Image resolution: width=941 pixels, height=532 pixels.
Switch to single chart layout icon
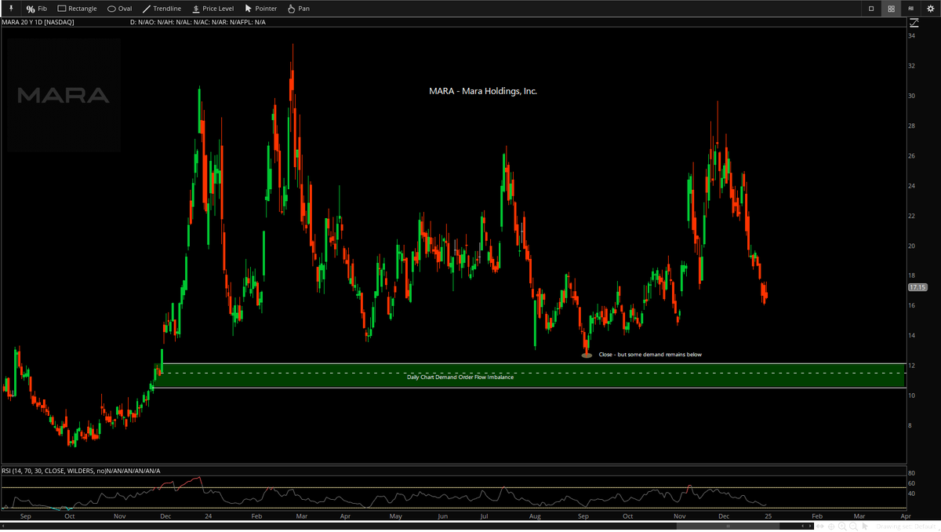tap(871, 9)
